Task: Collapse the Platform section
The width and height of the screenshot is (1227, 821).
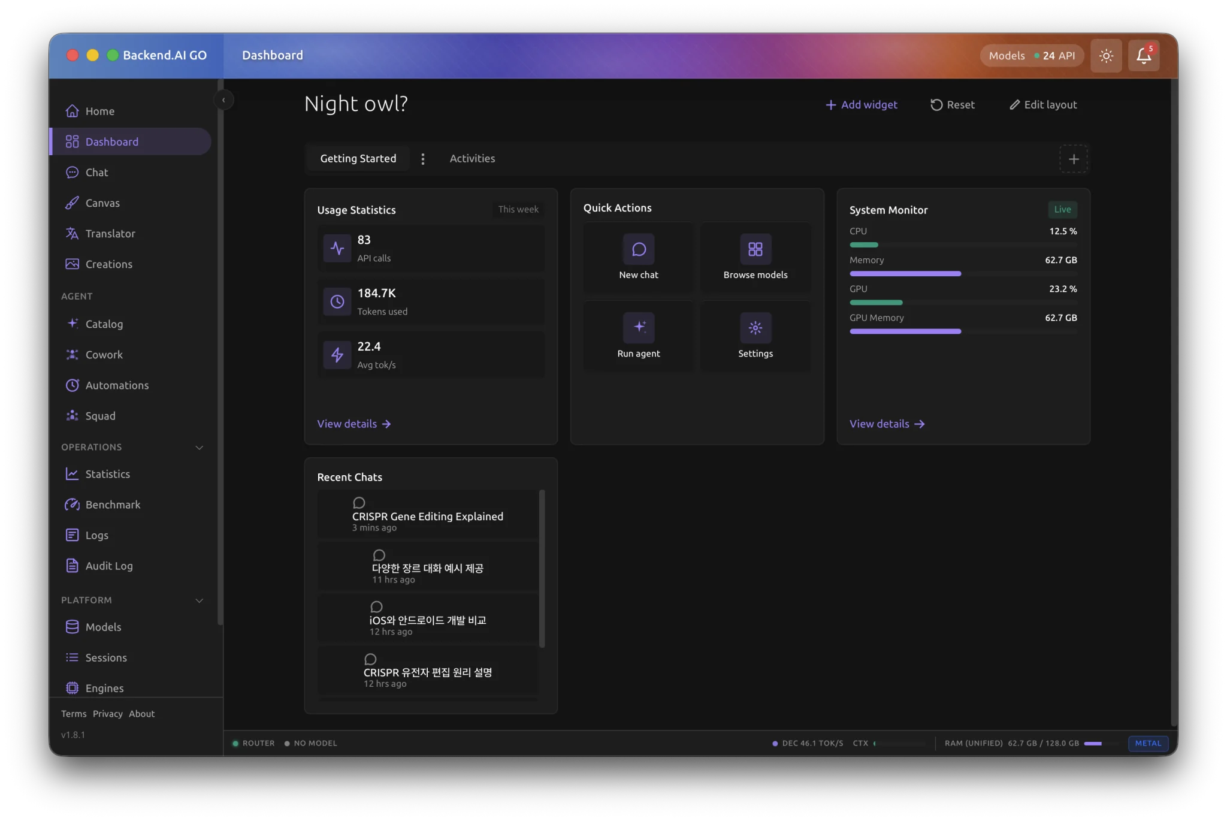Action: coord(200,600)
